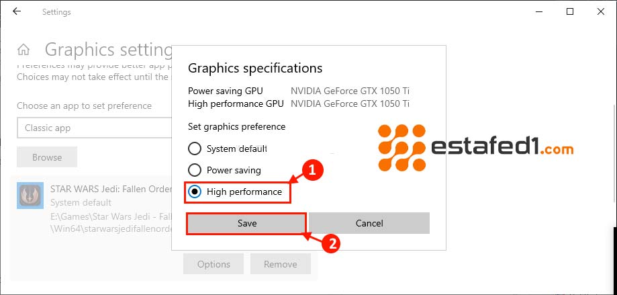Screen dimensions: 617x295
Task: Remove the Star Wars Jedi entry
Action: (x=280, y=264)
